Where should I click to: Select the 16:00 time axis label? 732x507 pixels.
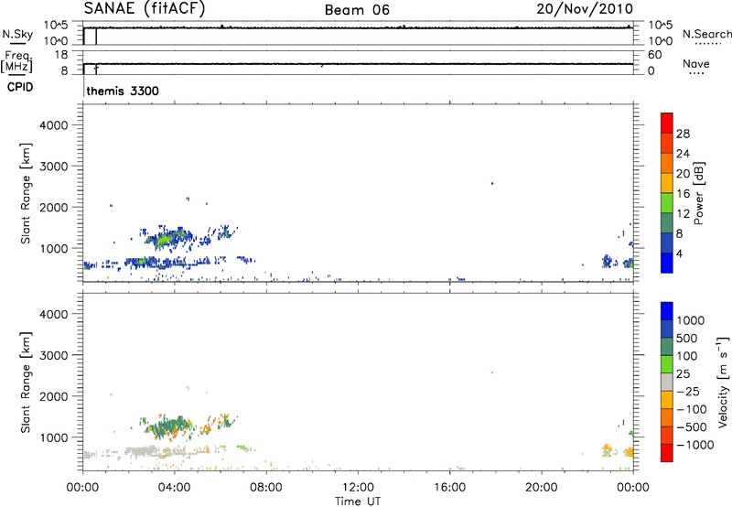(x=449, y=488)
